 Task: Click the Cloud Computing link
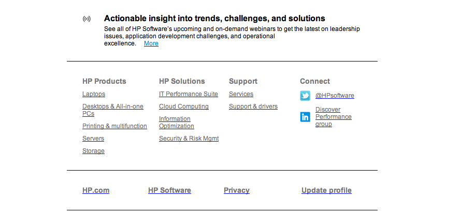pos(184,106)
